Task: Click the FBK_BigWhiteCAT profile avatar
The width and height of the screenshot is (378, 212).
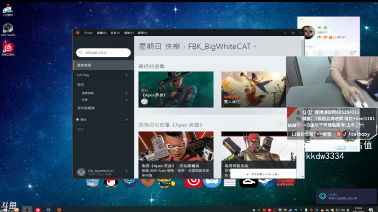Action: 81,172
